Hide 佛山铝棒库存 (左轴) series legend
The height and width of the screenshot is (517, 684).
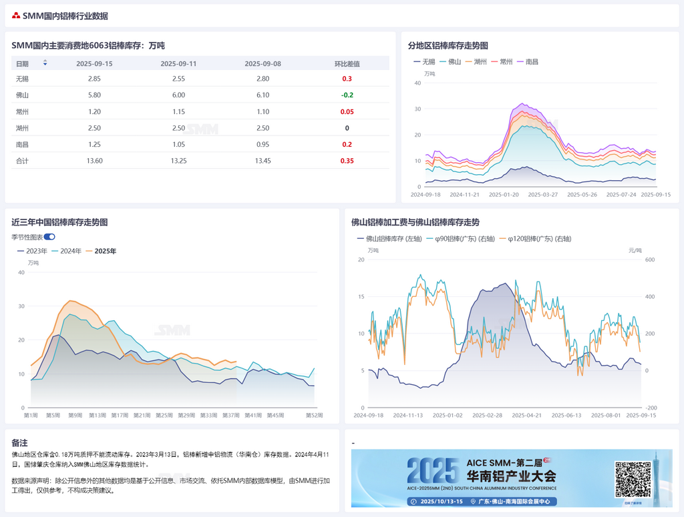[x=389, y=239]
